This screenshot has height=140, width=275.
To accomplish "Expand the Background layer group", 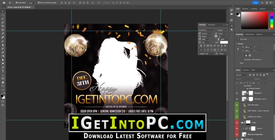I will 240,139.
